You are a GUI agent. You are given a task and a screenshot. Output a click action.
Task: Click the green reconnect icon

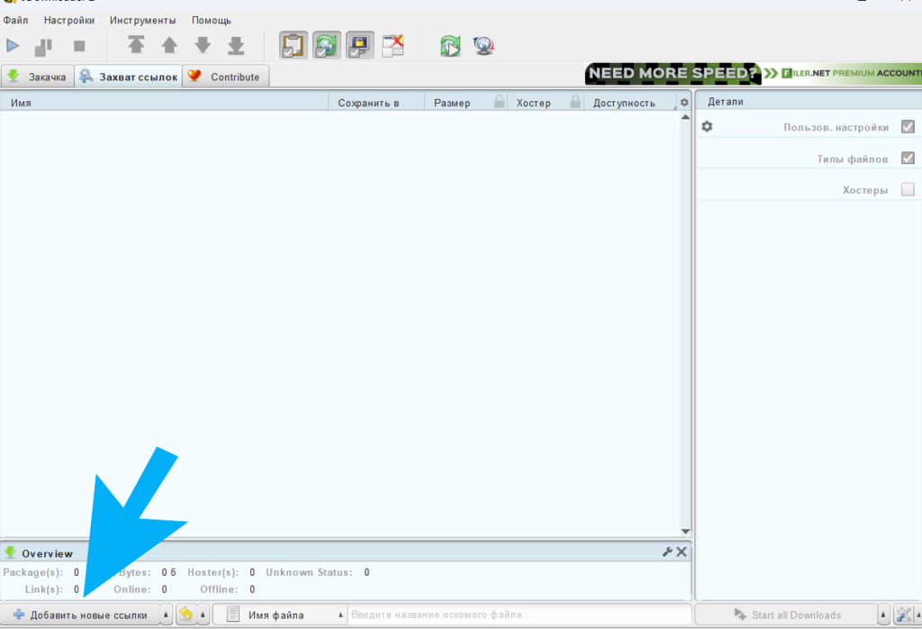(x=450, y=46)
